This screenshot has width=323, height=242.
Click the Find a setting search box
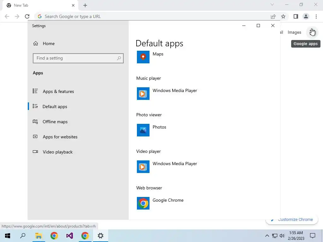pyautogui.click(x=78, y=58)
